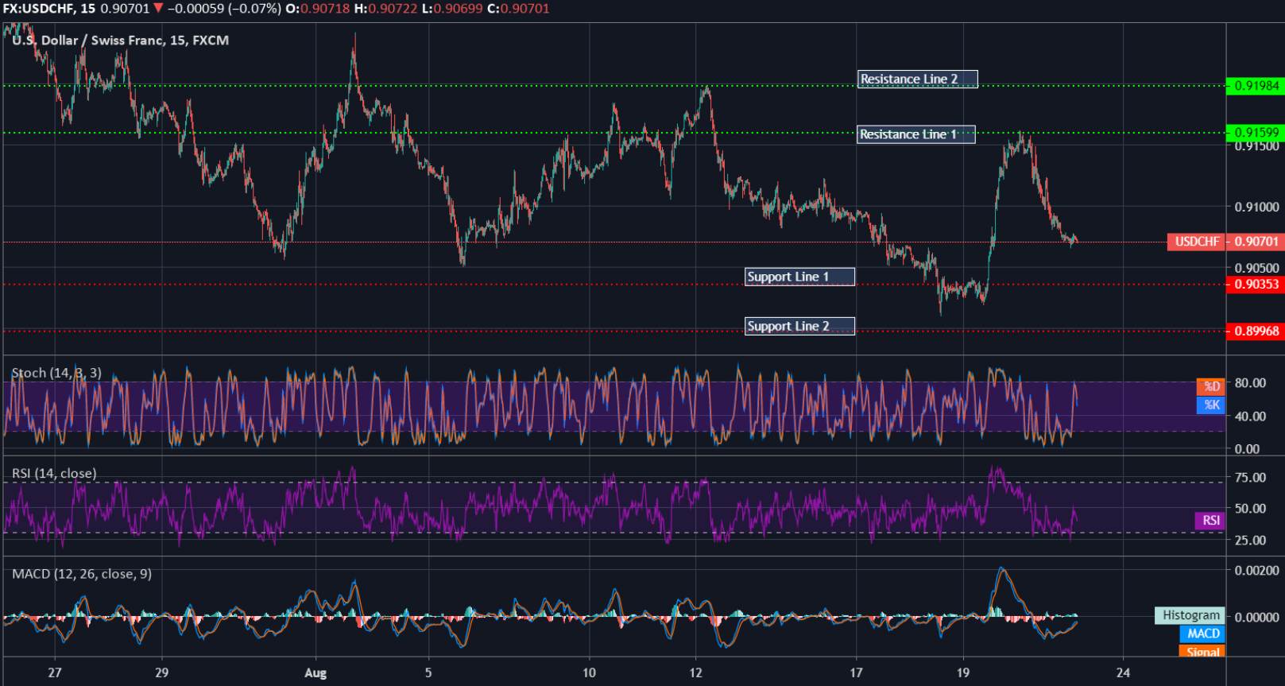This screenshot has height=686, width=1285.
Task: Click the Resistance Line 2 label
Action: point(918,79)
